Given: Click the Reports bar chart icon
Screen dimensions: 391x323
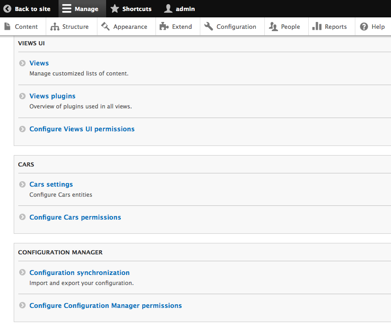Looking at the screenshot, I should point(317,27).
